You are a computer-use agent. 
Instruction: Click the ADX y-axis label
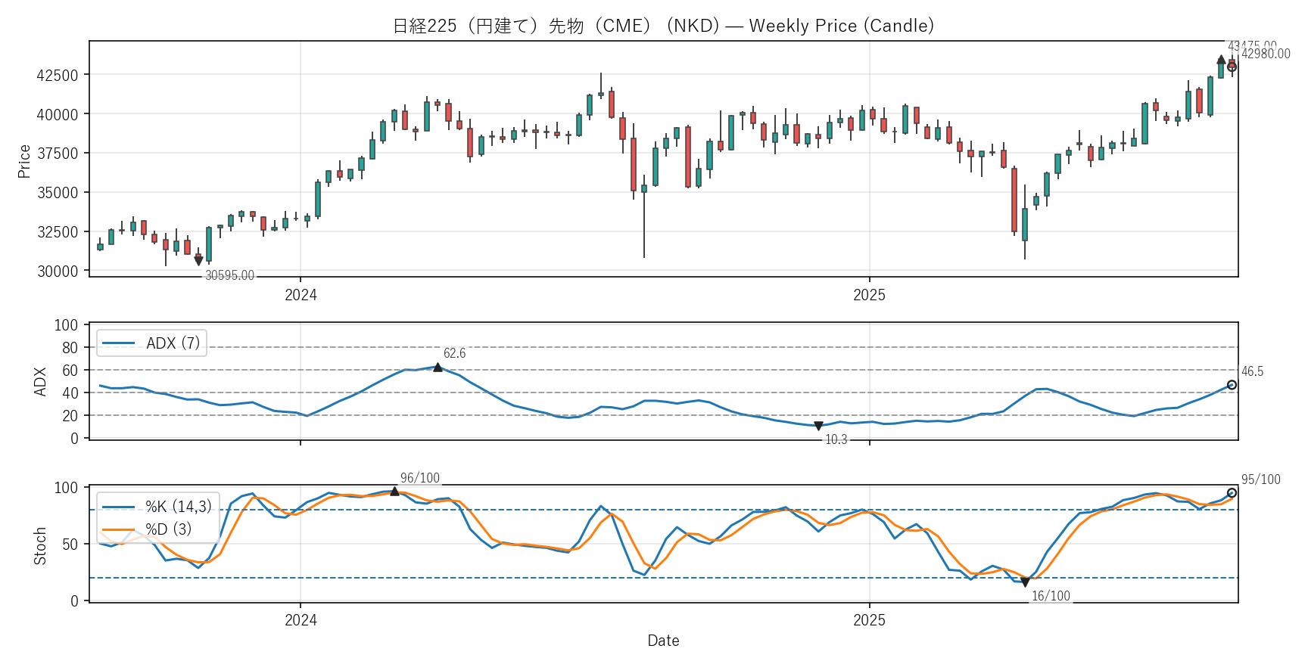(x=40, y=382)
